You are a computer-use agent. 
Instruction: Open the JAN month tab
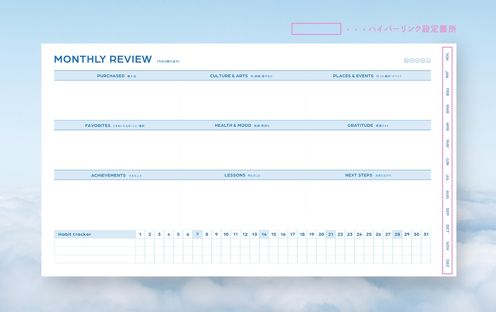447,74
